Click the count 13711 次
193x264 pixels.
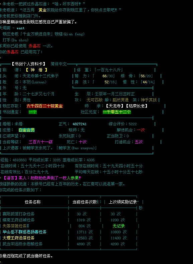(x=84, y=232)
